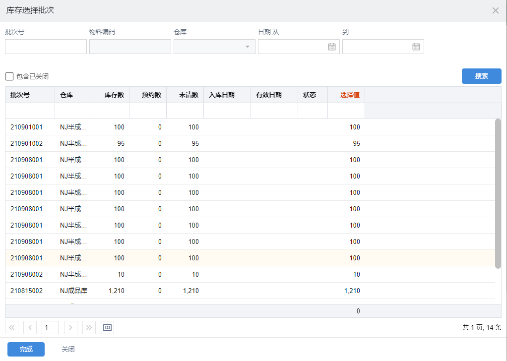Sort by 批次号 column header

[30, 95]
